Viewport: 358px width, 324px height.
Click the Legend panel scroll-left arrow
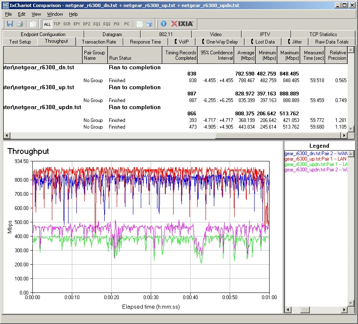point(288,309)
